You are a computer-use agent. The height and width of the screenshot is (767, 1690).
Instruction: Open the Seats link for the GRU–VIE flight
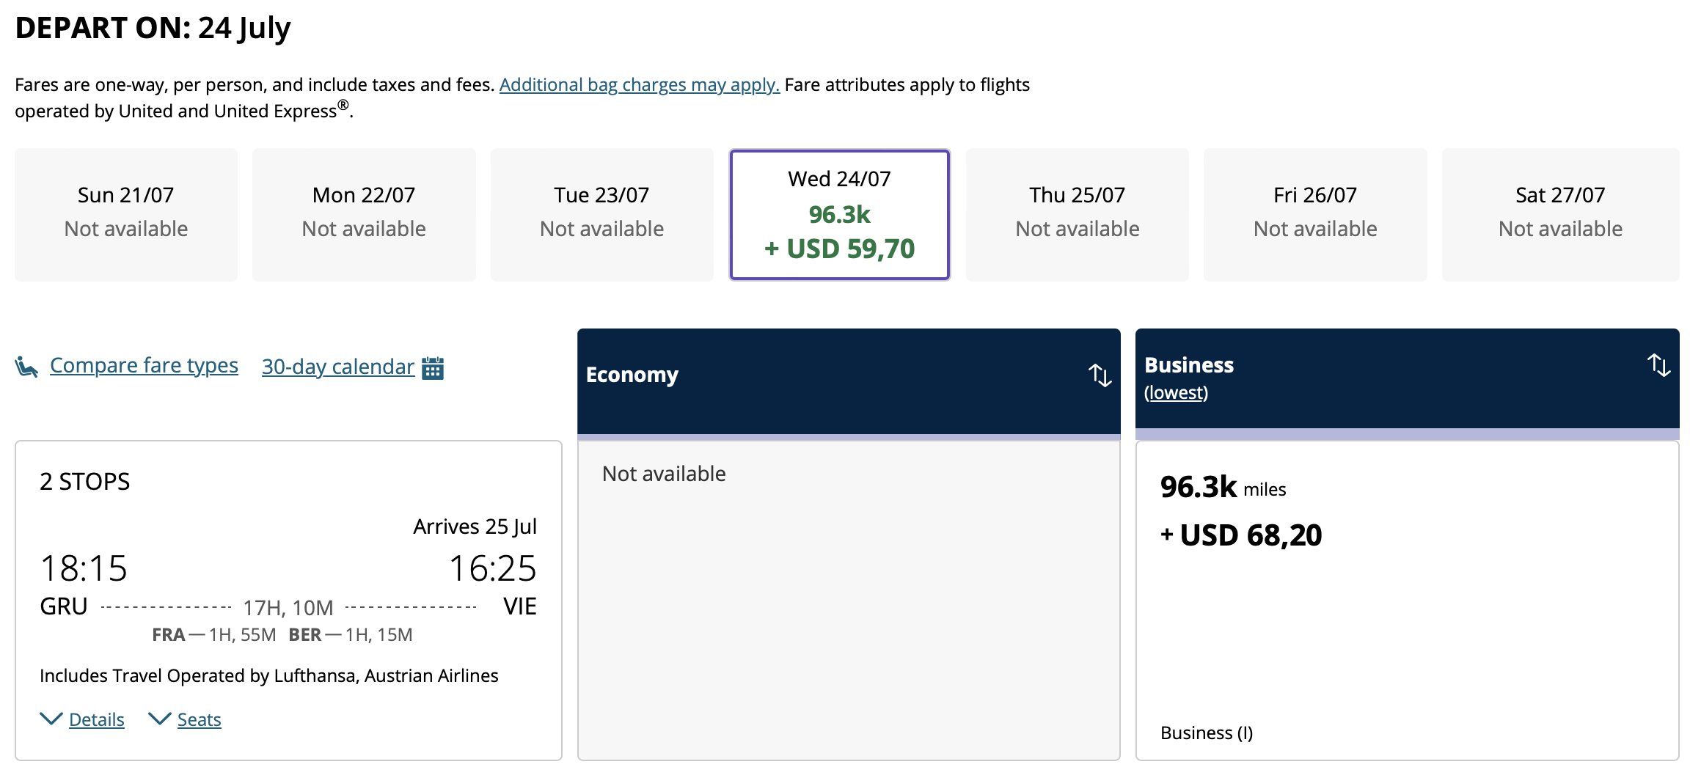pos(199,719)
